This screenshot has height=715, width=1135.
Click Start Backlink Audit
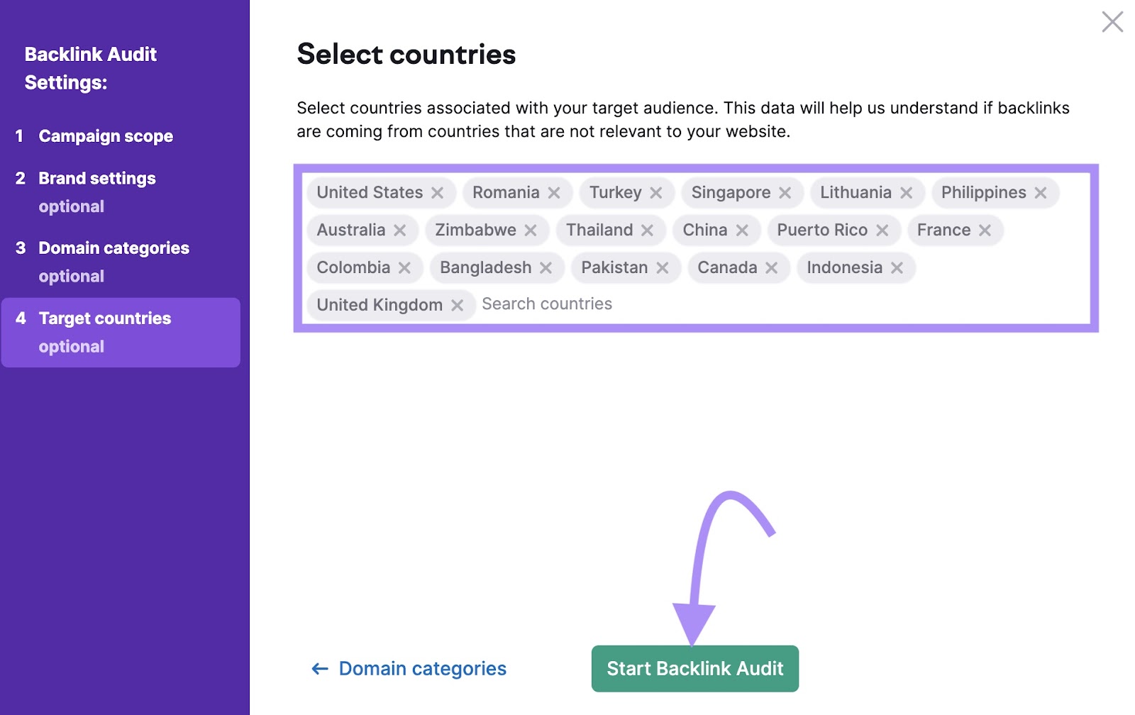click(694, 667)
